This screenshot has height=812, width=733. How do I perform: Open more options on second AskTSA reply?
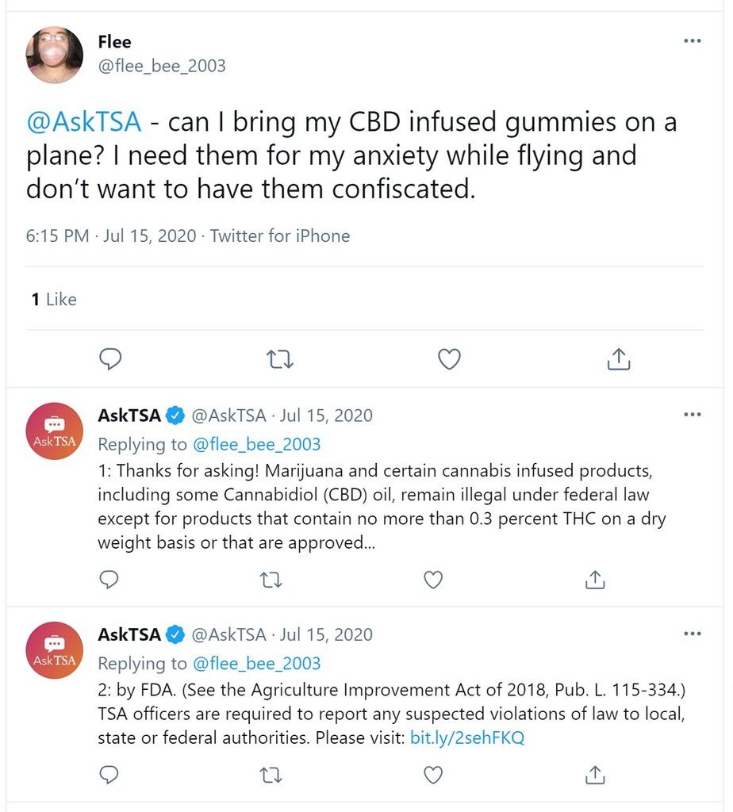693,634
